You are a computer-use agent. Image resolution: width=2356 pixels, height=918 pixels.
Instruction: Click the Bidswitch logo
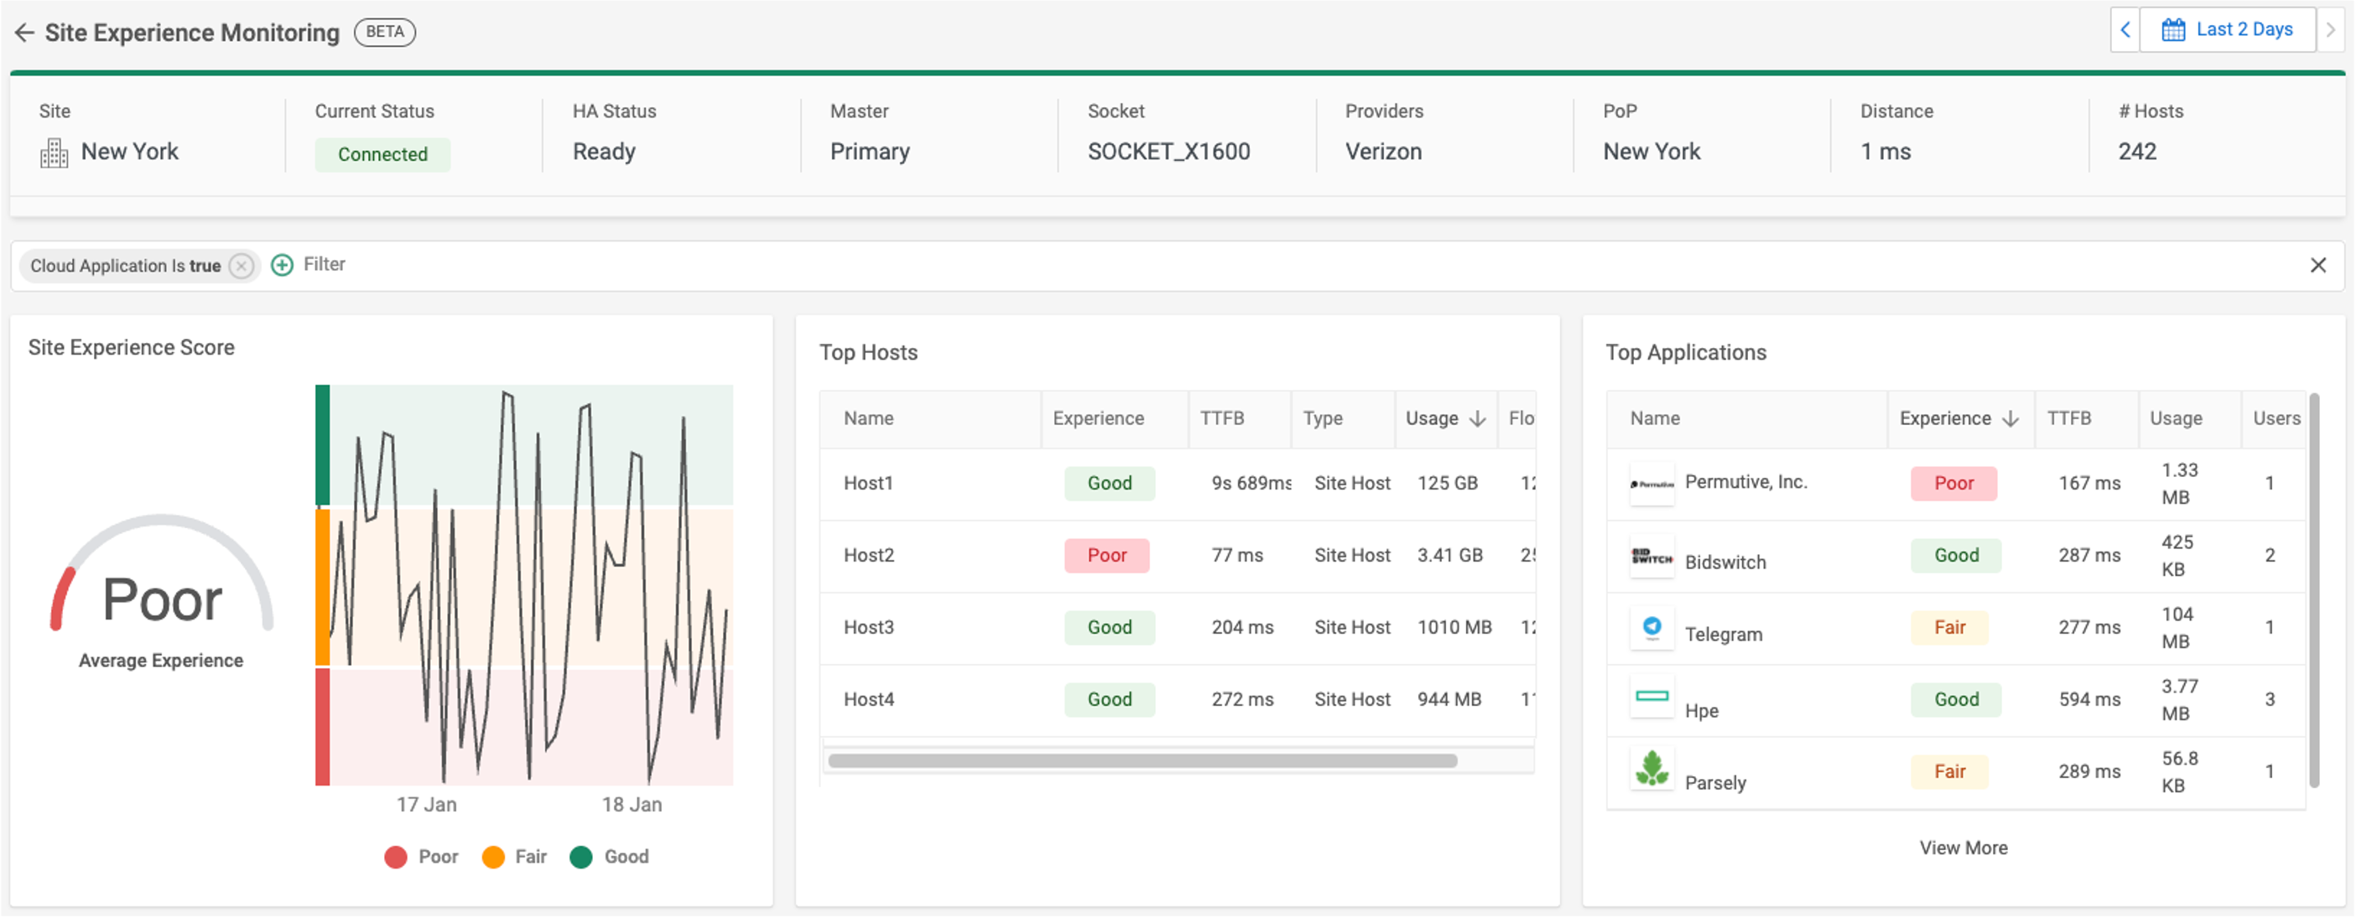(x=1651, y=555)
